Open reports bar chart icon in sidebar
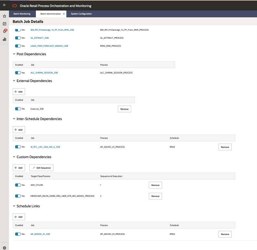This screenshot has height=250, width=257. pyautogui.click(x=5, y=39)
